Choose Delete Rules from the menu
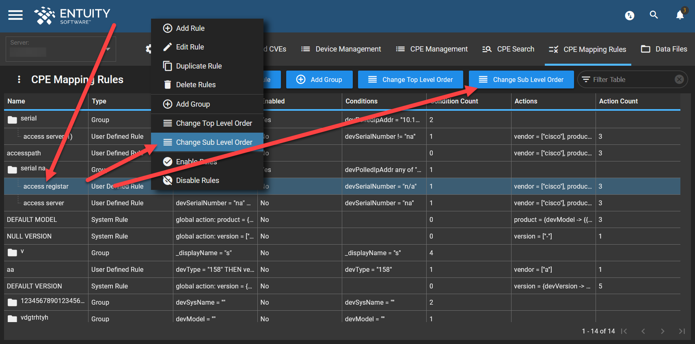The image size is (695, 344). pos(207,84)
